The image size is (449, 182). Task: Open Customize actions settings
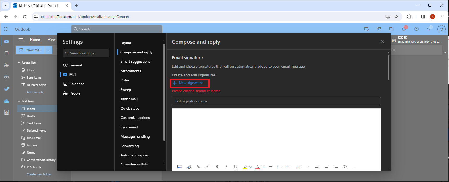135,118
